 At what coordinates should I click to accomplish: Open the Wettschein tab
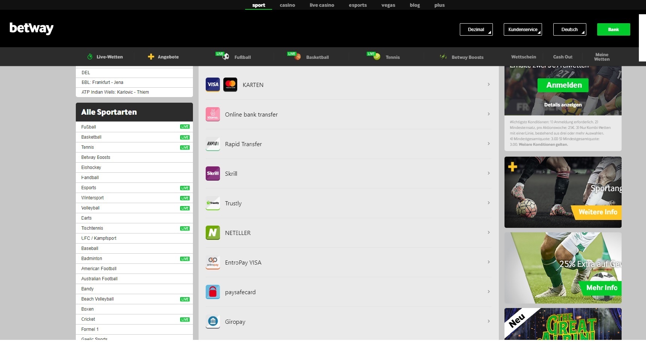point(524,57)
